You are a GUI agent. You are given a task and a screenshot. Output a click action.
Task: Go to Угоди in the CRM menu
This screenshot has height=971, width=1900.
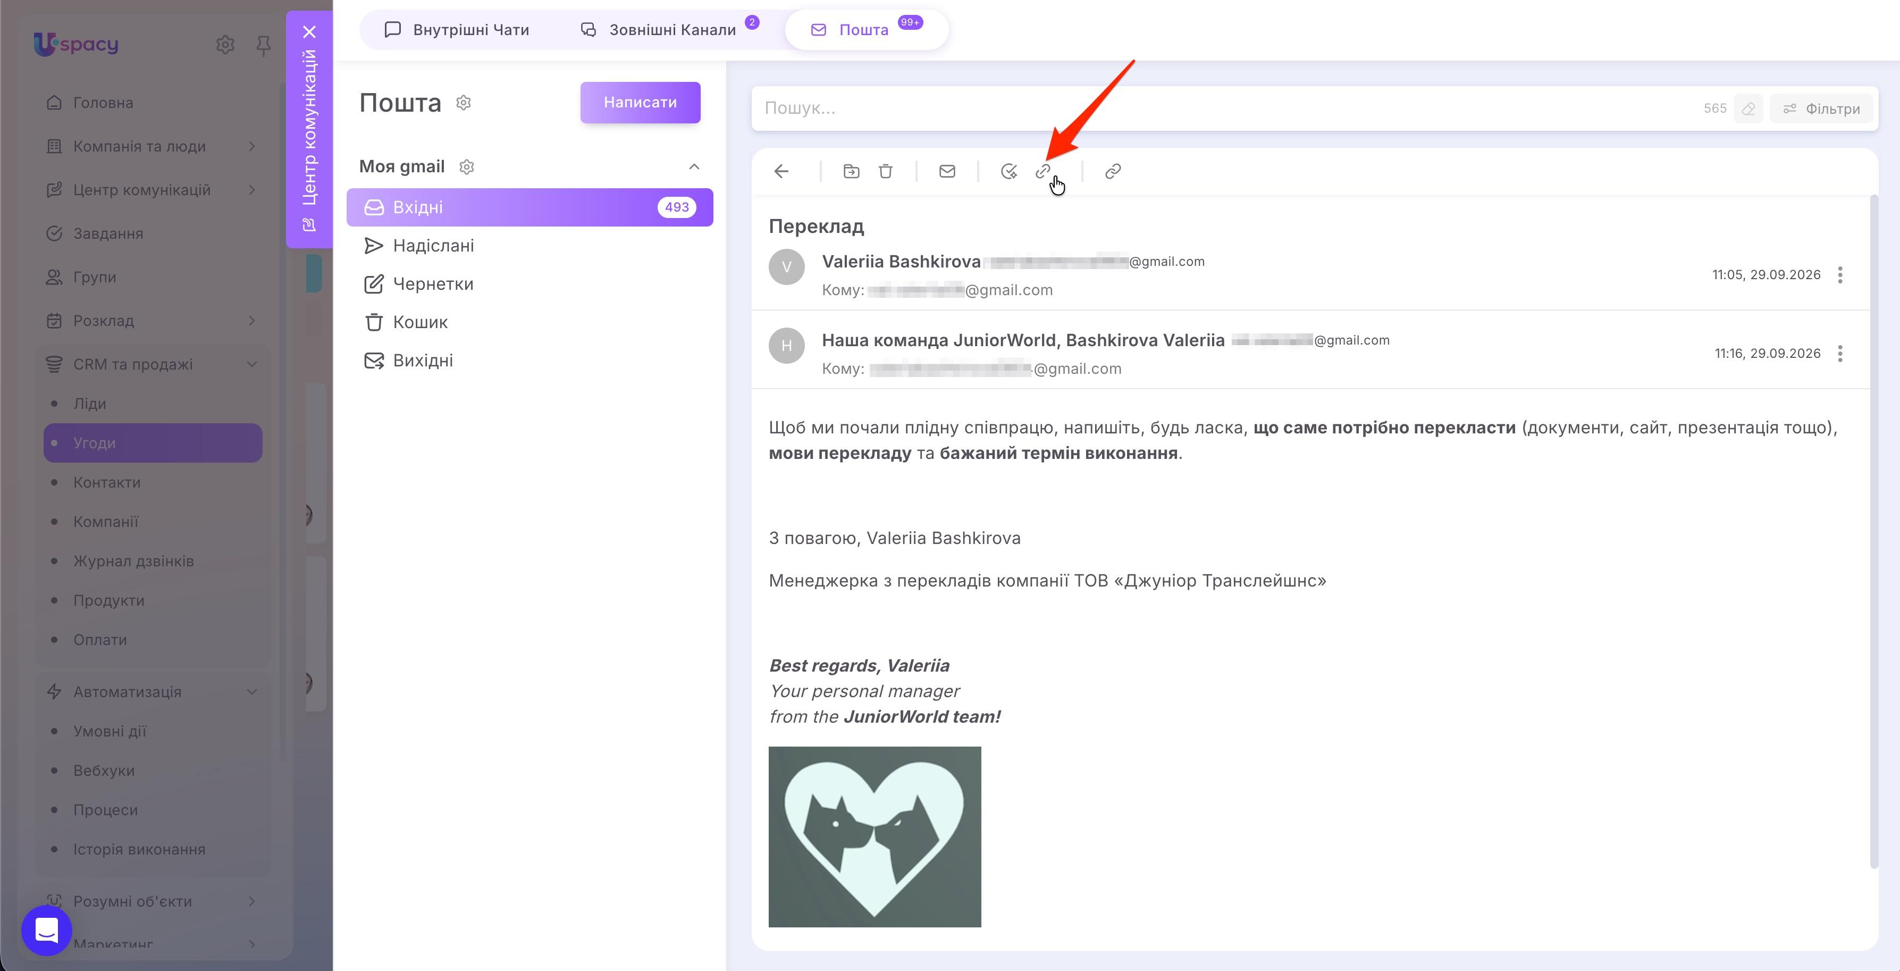(153, 443)
